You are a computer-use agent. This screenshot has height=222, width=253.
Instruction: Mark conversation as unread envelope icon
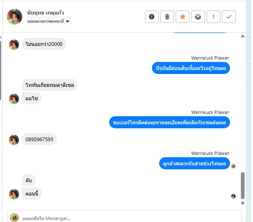coord(198,17)
